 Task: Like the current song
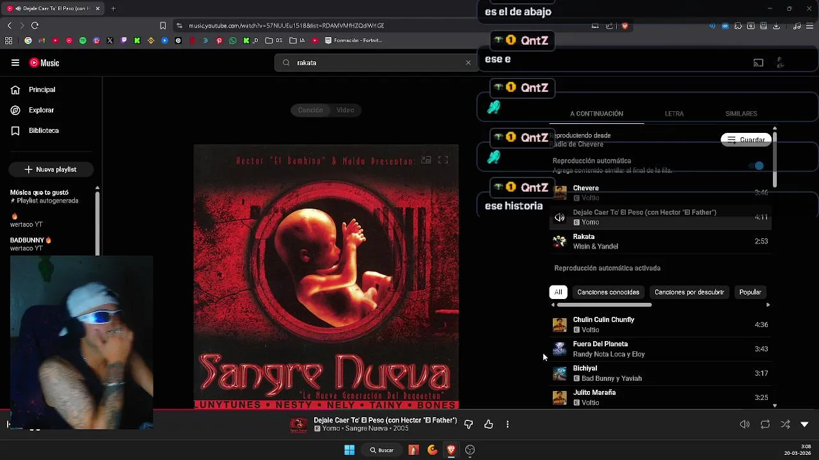tap(488, 424)
